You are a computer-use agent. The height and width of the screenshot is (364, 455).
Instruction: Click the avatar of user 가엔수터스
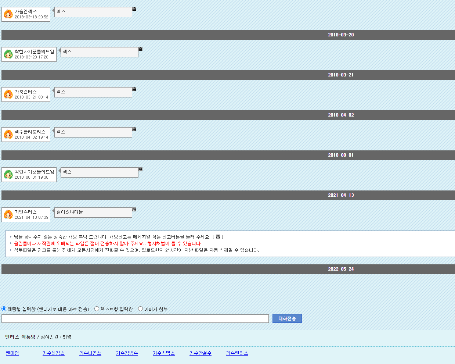click(8, 215)
